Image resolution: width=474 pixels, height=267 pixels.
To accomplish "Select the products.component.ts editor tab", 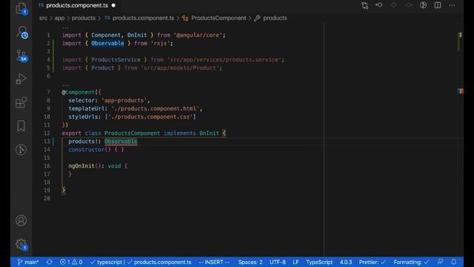I will click(x=77, y=5).
